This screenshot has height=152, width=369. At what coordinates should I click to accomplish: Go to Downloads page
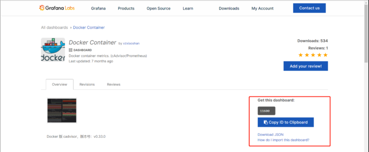point(229,8)
